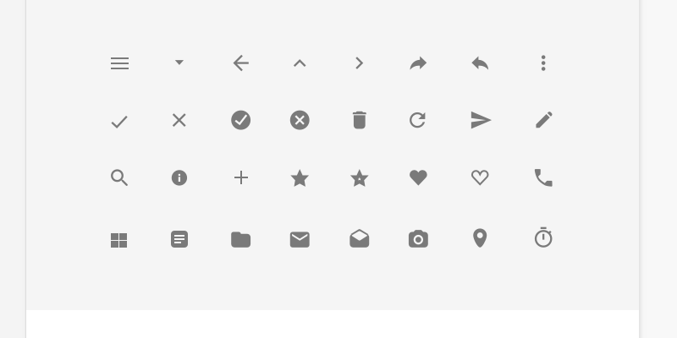
Task: Click the open envelope mail icon
Action: coord(359,238)
